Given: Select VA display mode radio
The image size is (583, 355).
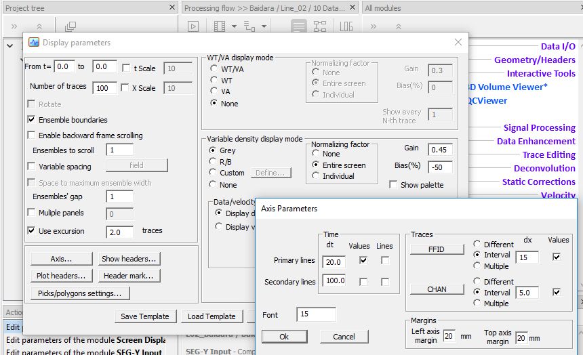Looking at the screenshot, I should (214, 91).
